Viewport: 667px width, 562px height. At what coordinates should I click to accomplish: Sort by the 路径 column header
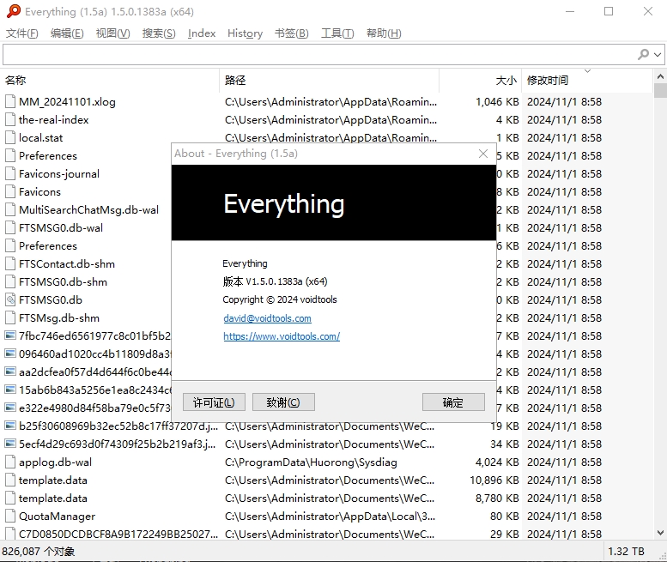point(330,81)
